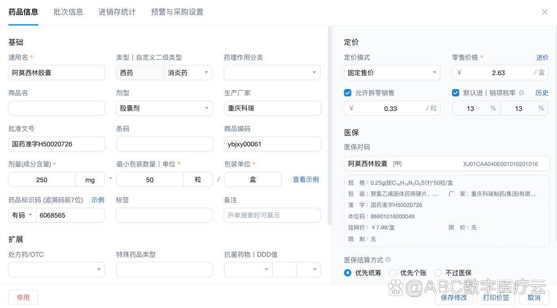Click the info icon next to 默认进销项税率
Screen dimensions: 557x308
(x=521, y=93)
